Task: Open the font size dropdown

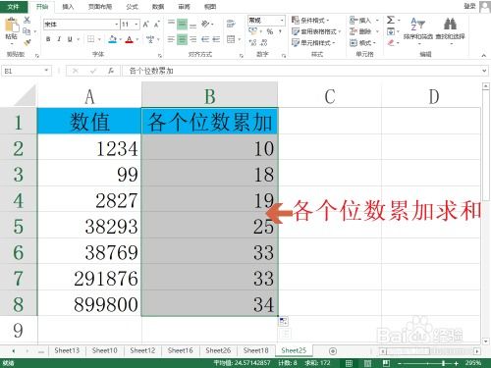Action: pyautogui.click(x=136, y=25)
